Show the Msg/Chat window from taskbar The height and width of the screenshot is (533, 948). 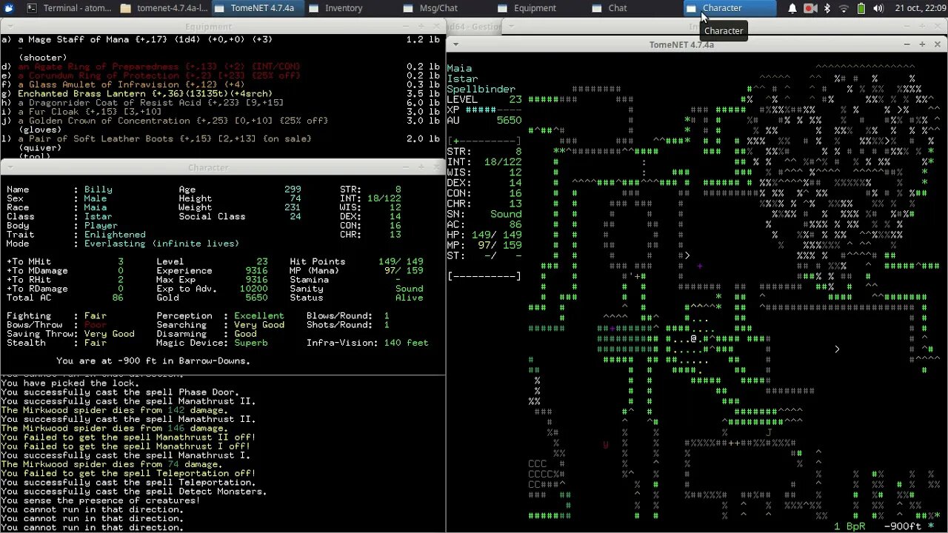pyautogui.click(x=446, y=8)
